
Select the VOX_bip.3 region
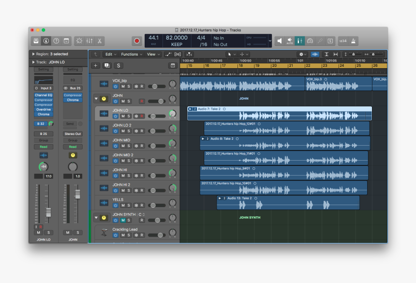click(x=339, y=84)
